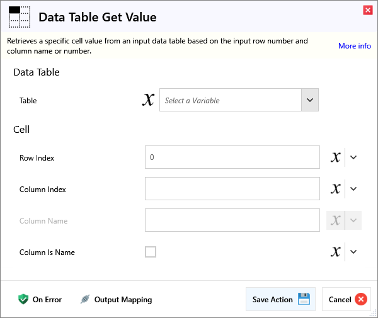The height and width of the screenshot is (318, 378).
Task: Click the floppy disk Save icon
Action: [304, 300]
